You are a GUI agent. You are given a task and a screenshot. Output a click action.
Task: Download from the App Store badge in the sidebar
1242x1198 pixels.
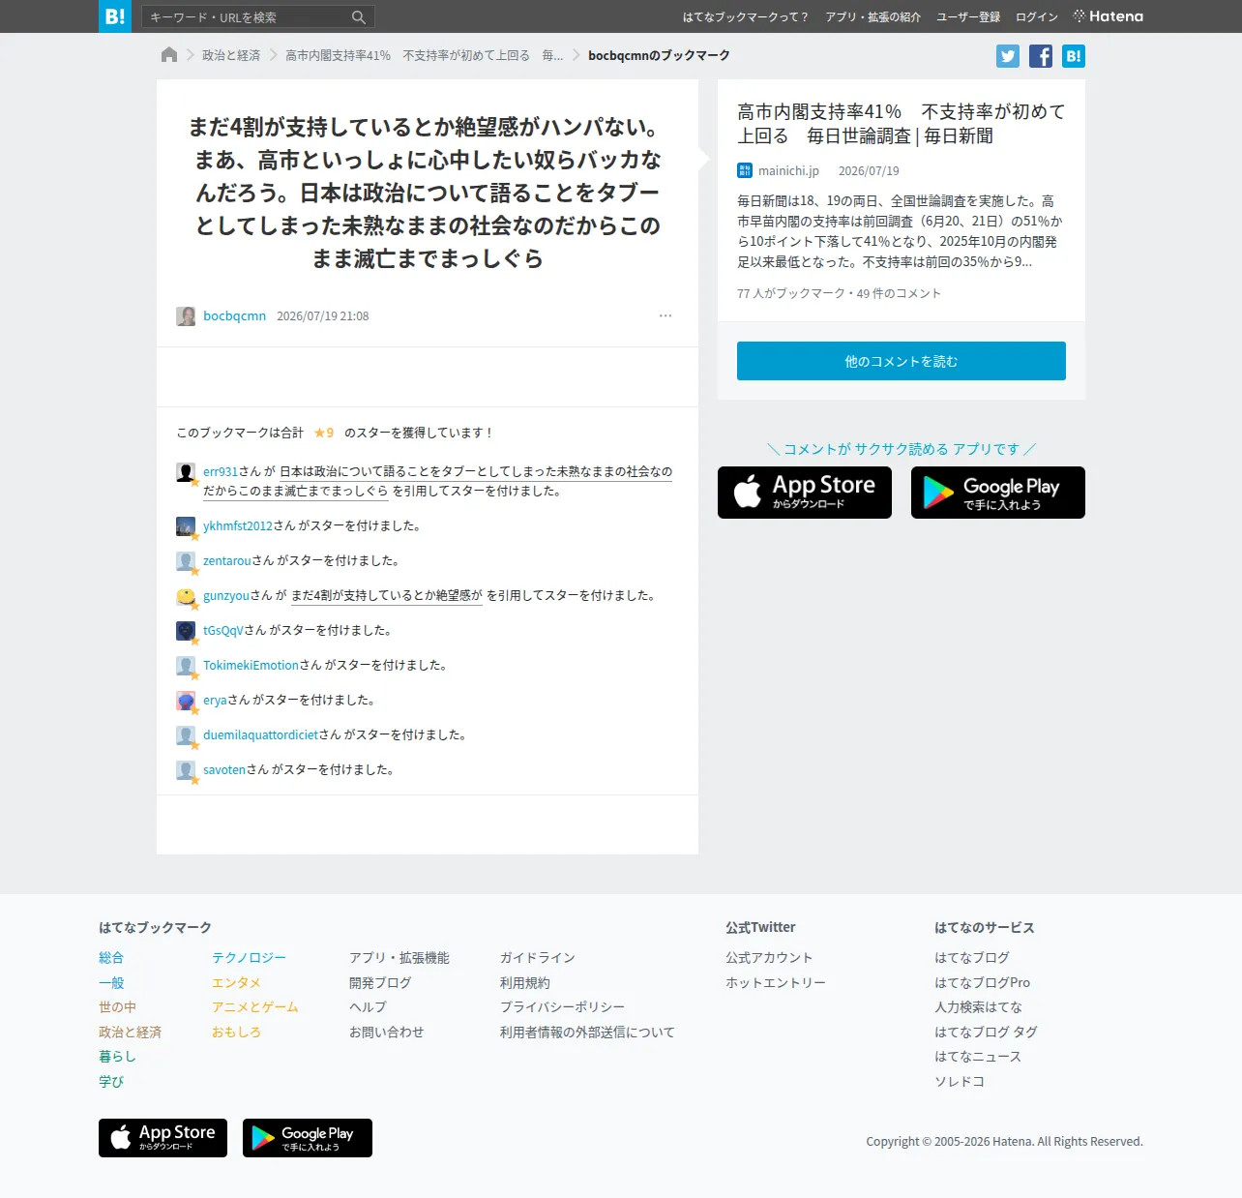pos(805,493)
